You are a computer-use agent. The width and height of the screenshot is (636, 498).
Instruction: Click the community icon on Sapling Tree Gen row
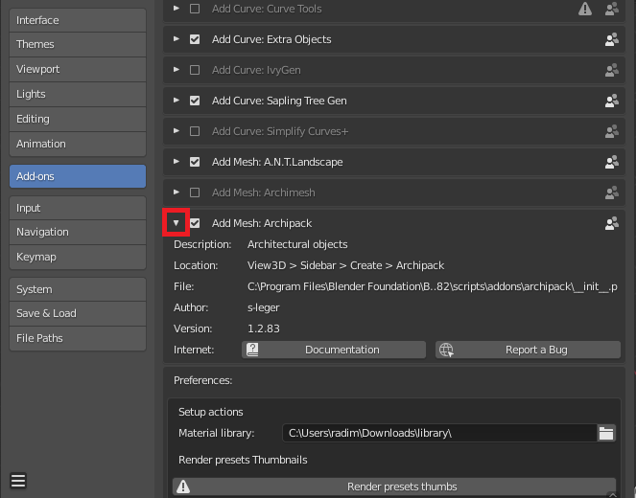(x=611, y=101)
